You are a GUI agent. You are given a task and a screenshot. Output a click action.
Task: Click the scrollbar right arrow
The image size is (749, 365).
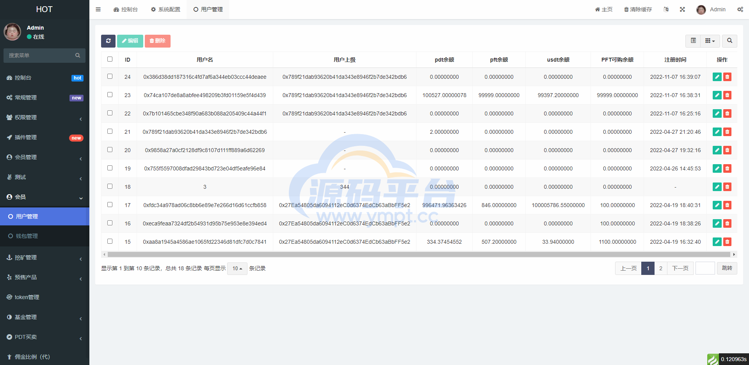point(734,254)
